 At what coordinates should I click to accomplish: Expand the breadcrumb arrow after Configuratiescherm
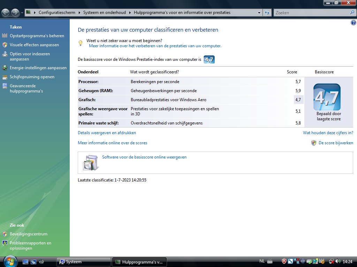tap(79, 13)
